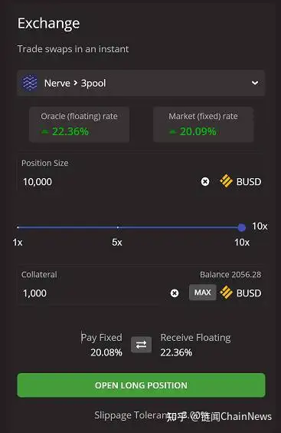Click OPEN LONG POSITION button
The width and height of the screenshot is (281, 433).
point(141,385)
